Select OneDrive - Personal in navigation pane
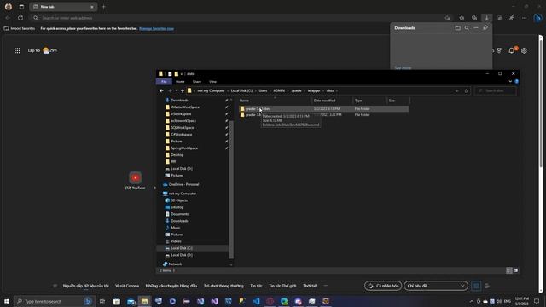 (x=183, y=184)
